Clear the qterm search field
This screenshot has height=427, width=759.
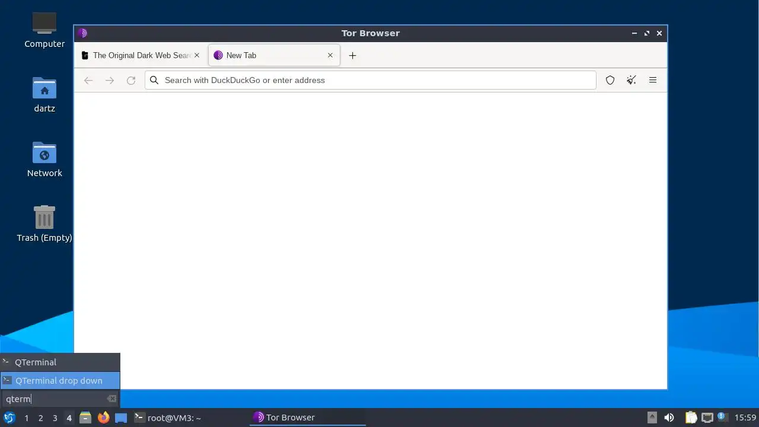[111, 399]
